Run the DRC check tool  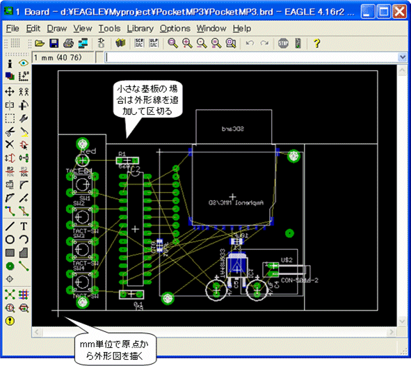click(x=24, y=308)
